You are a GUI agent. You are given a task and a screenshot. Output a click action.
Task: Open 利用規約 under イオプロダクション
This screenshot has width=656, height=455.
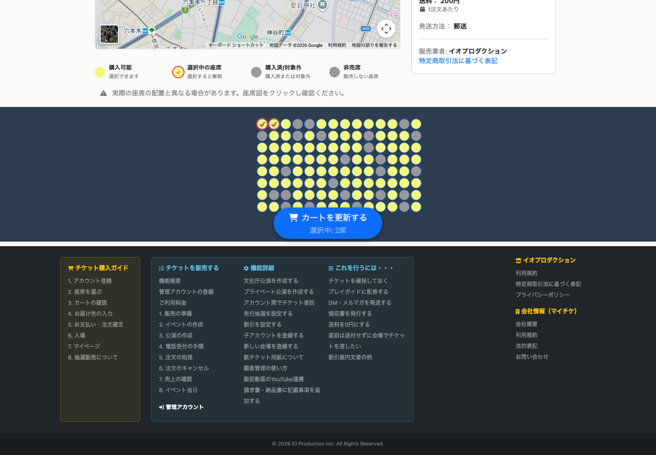click(x=527, y=273)
